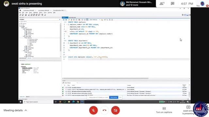Open the Edit menu
Viewport: 209px width, 117px height.
pos(23,13)
